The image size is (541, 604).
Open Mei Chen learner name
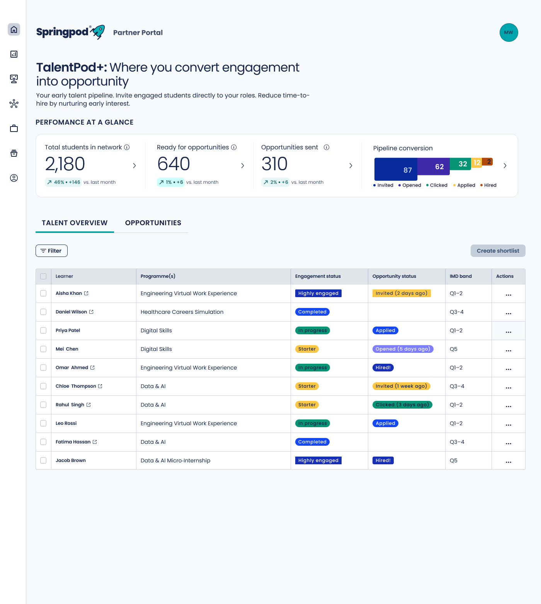tap(67, 349)
